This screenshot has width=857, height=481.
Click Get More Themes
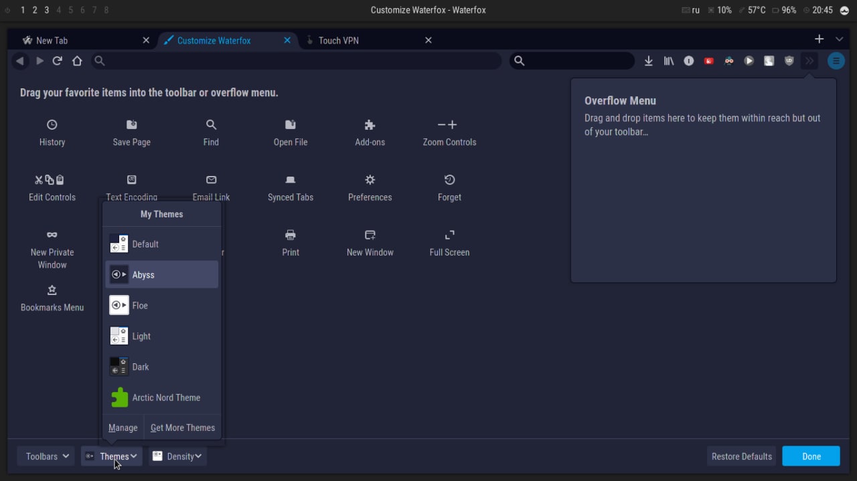pos(183,427)
